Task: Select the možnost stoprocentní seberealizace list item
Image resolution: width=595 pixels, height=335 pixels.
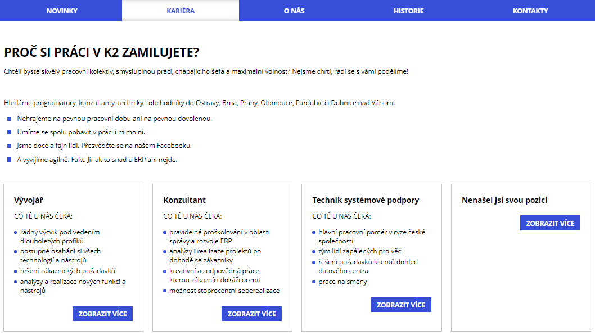Action: [224, 291]
